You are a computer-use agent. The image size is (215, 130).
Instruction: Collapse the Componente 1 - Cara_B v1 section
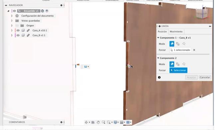pos(158,38)
